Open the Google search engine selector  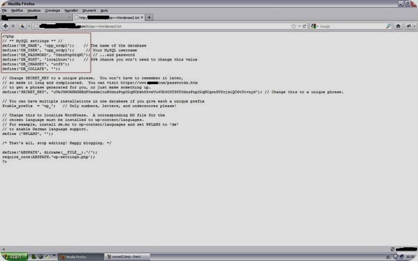pos(315,26)
